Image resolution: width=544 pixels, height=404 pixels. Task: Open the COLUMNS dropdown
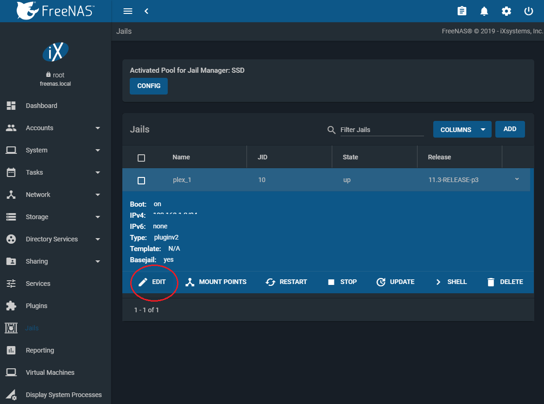(462, 130)
